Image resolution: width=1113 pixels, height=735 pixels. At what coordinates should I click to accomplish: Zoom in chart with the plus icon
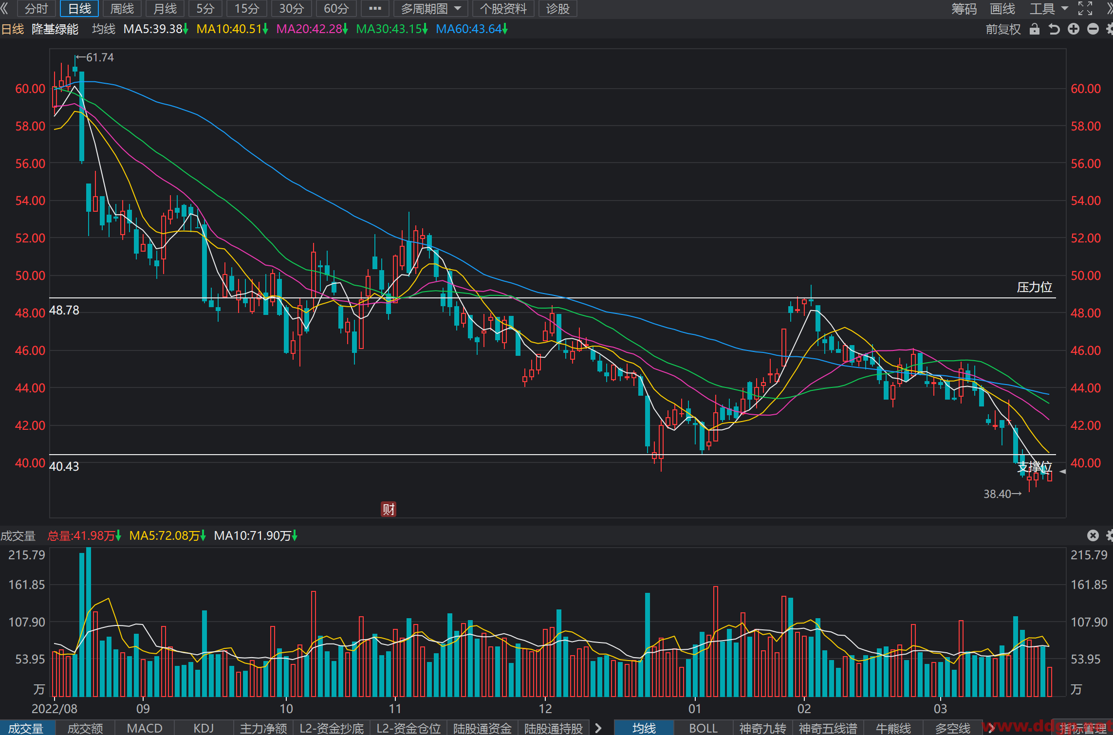point(1074,29)
